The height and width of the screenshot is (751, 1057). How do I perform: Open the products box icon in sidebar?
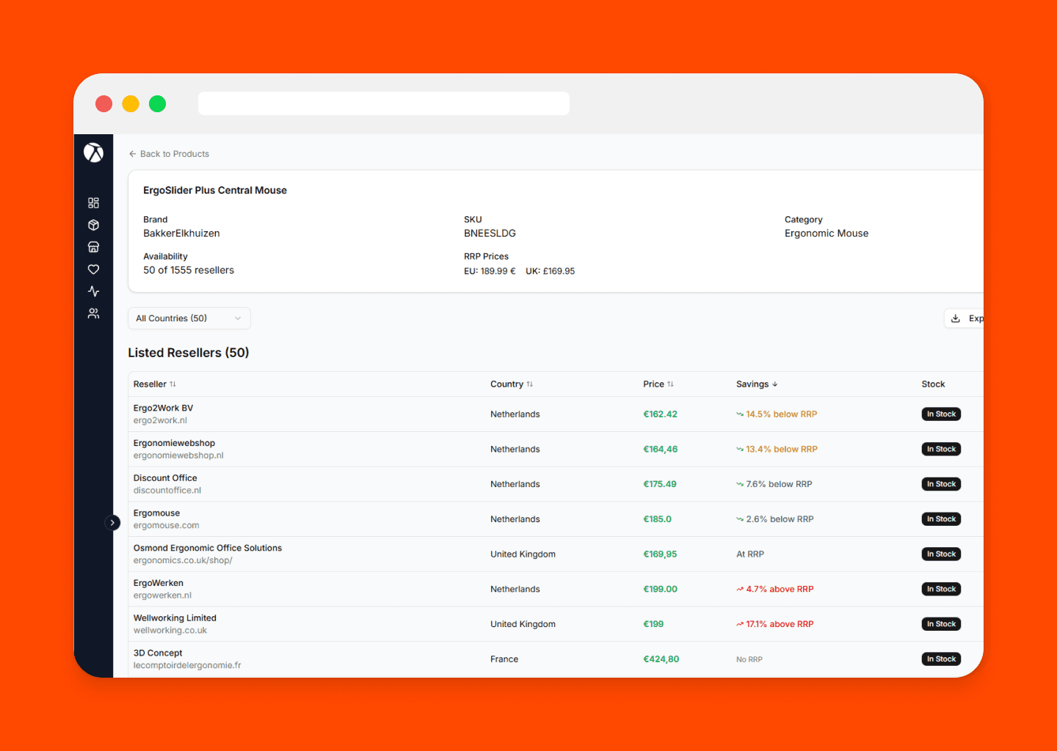(93, 225)
